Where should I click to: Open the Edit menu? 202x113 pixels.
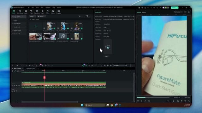tap(33, 8)
